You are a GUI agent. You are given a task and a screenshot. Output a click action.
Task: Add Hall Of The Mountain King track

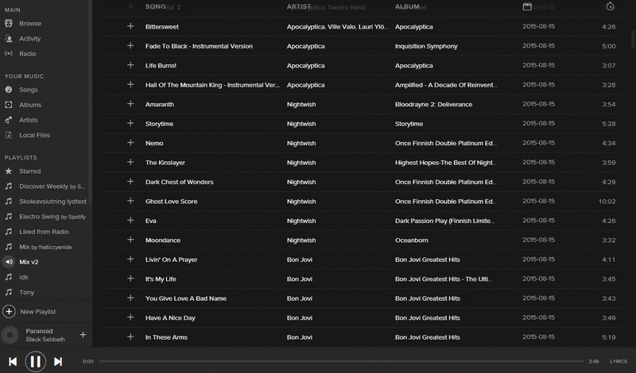(130, 85)
